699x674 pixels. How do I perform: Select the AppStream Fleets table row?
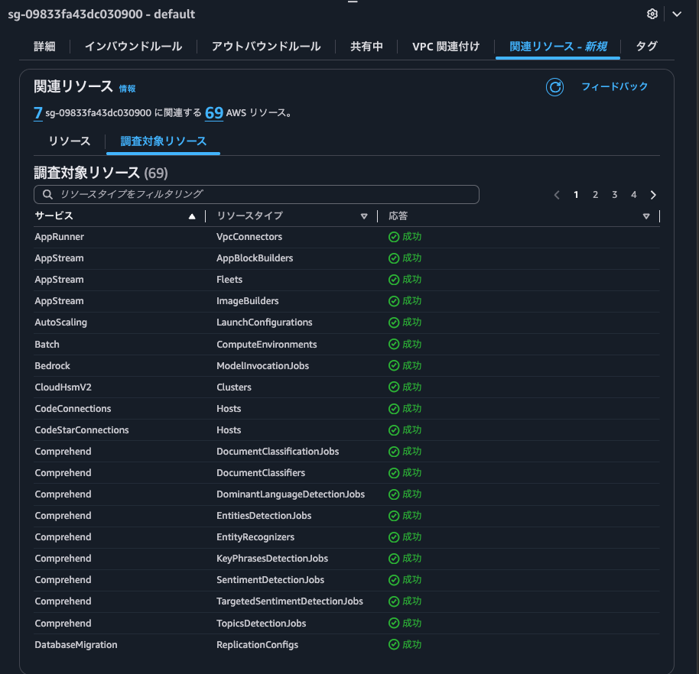(229, 279)
